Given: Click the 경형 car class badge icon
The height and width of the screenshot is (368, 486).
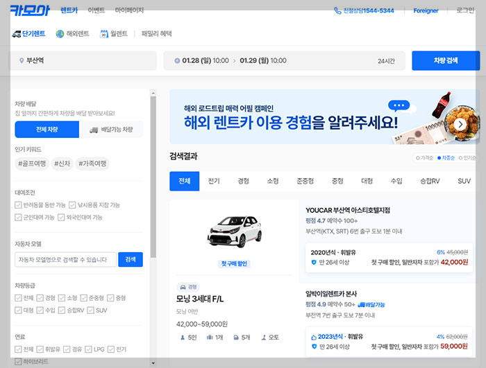Looking at the screenshot, I should (x=183, y=287).
